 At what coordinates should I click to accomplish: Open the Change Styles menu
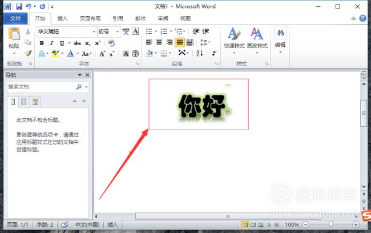(257, 40)
